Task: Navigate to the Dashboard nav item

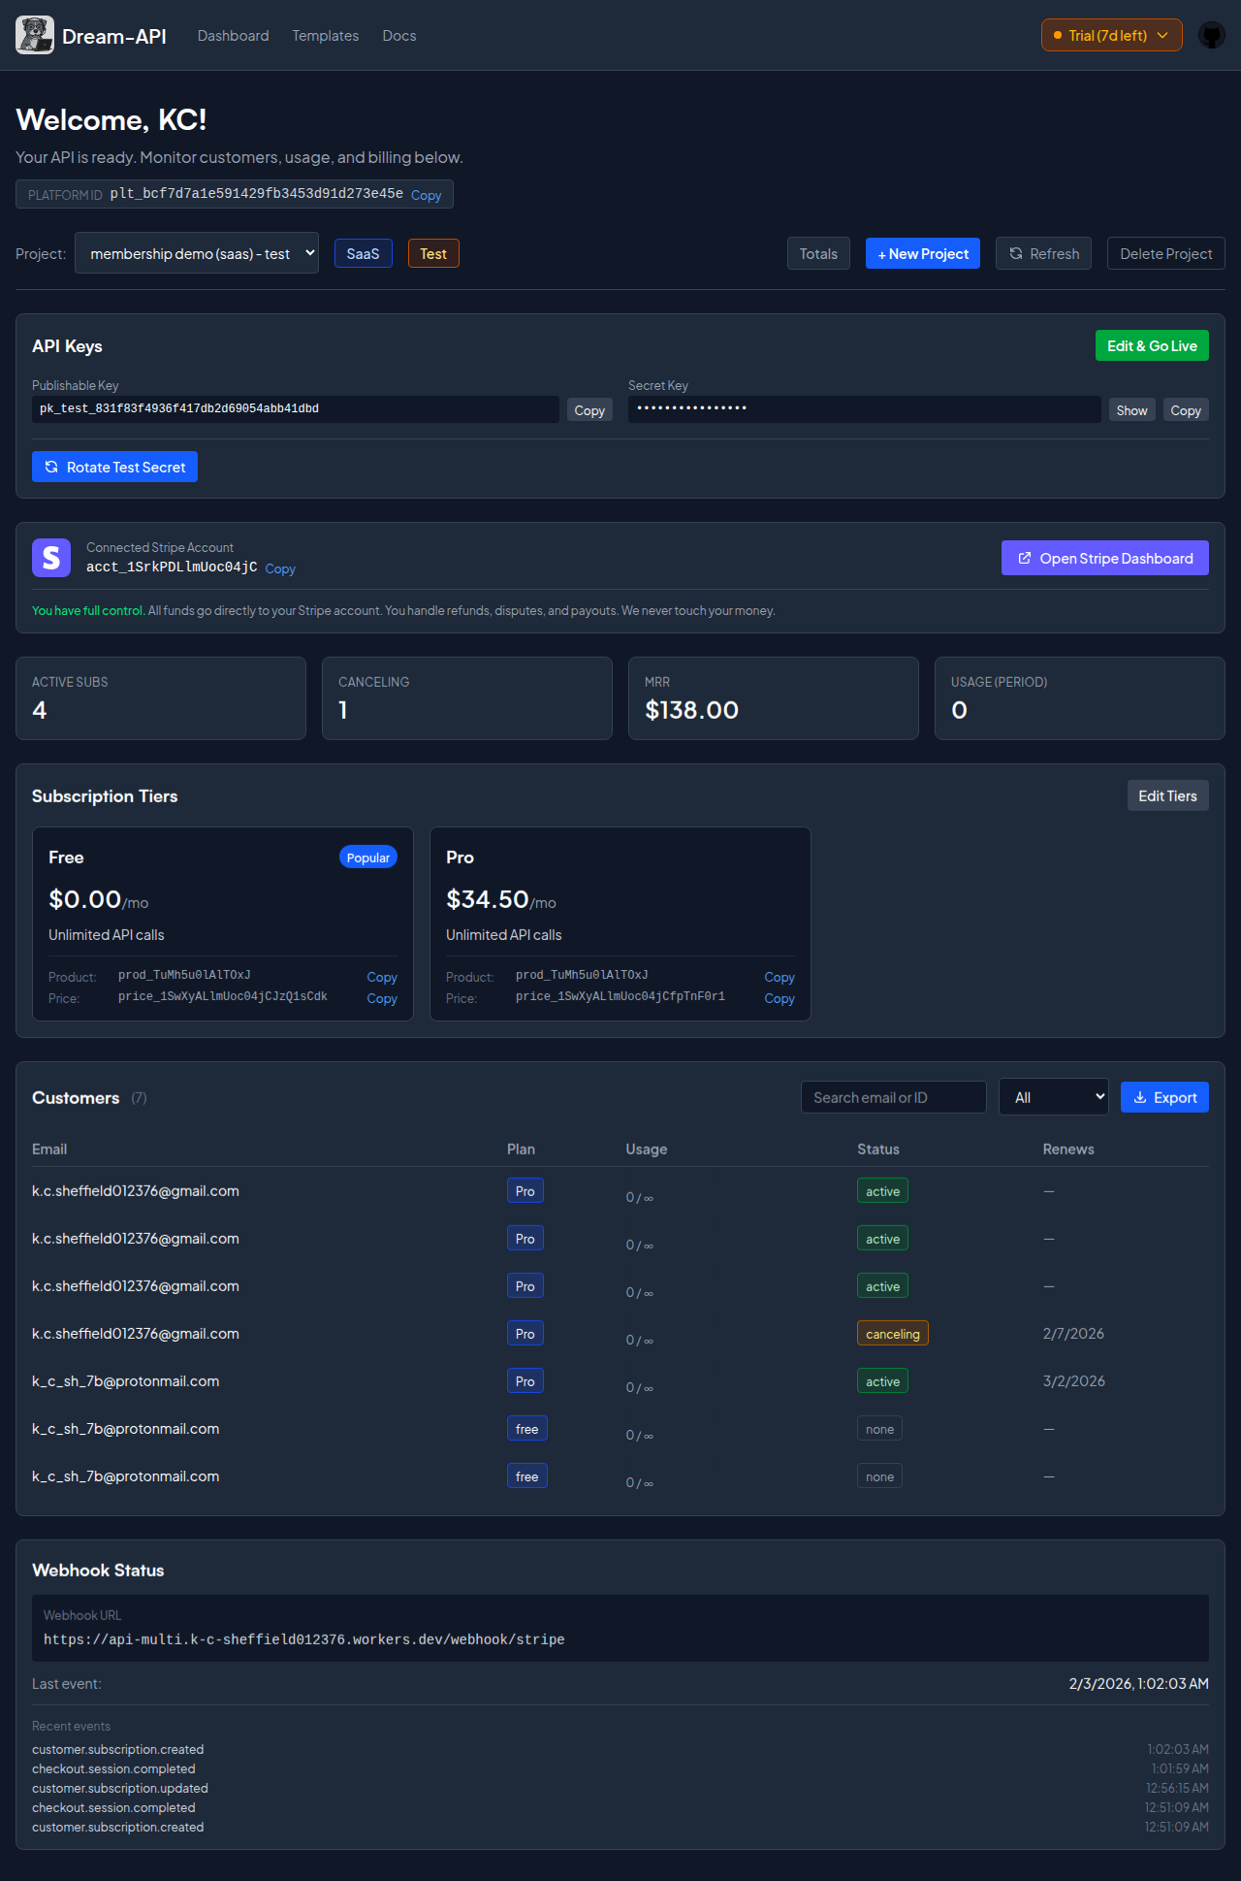Action: [234, 36]
